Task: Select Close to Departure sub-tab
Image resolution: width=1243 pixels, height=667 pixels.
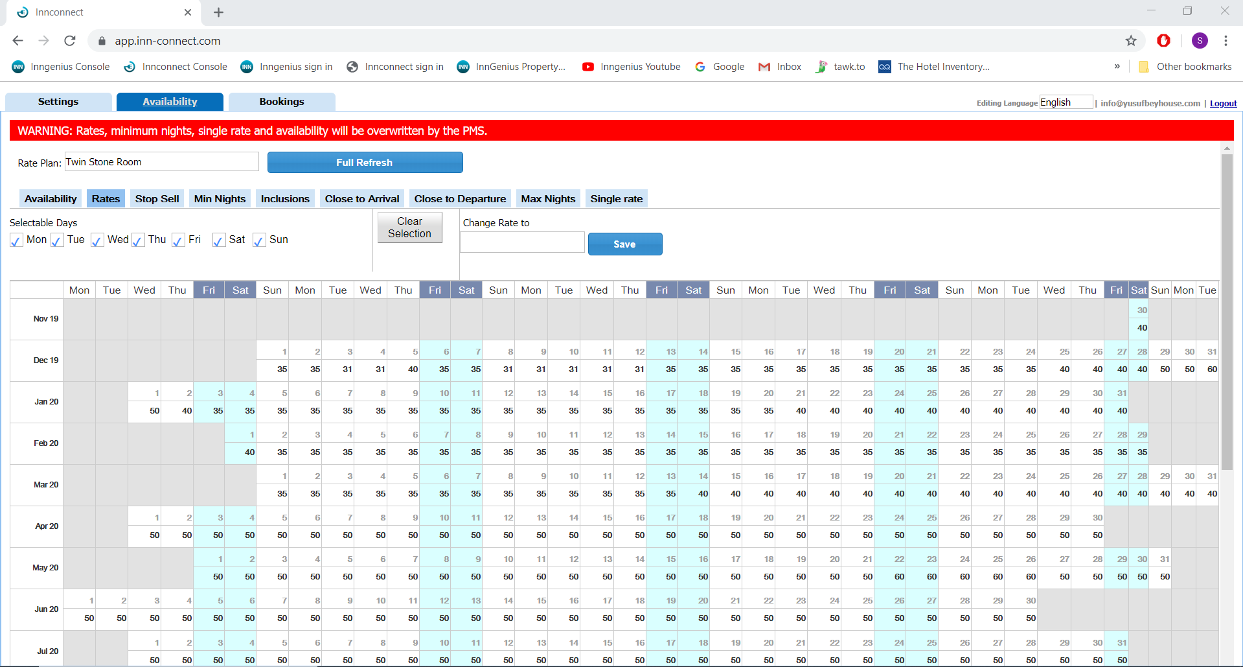Action: point(460,199)
